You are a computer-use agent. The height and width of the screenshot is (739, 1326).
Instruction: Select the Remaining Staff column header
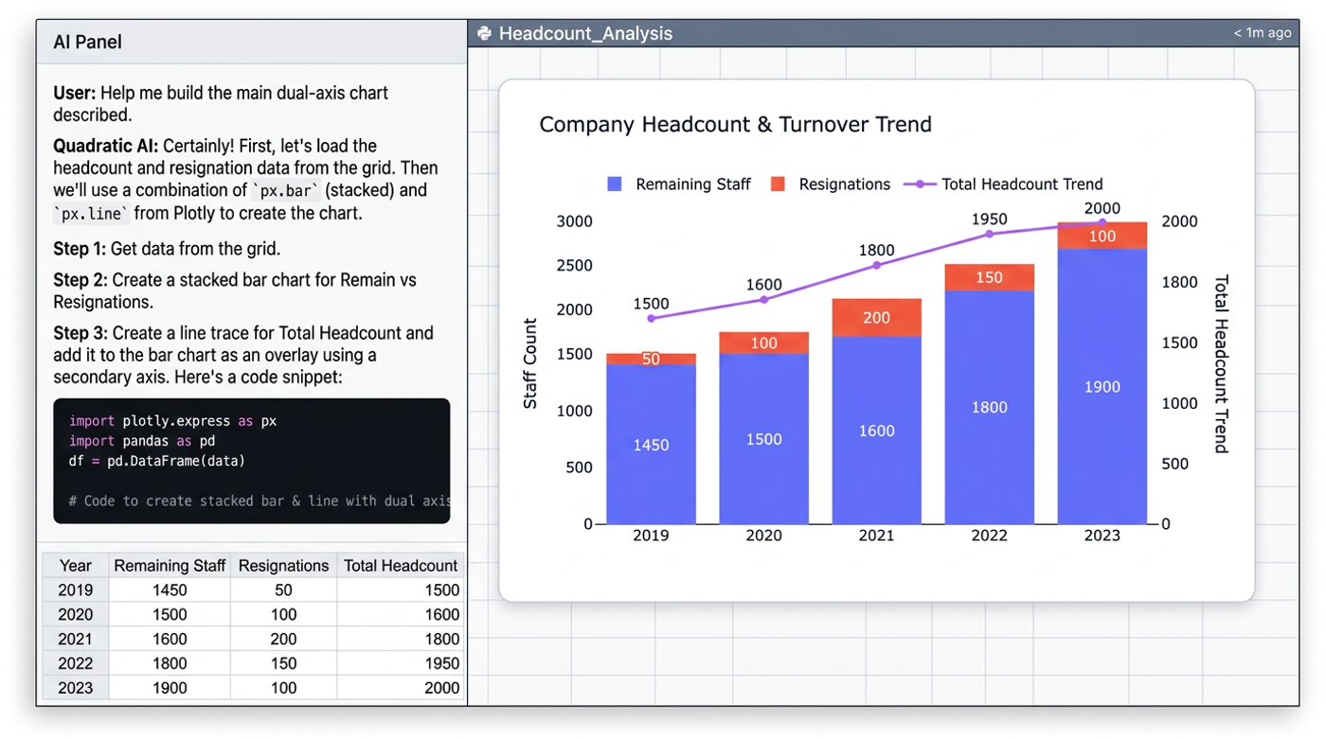click(x=170, y=566)
